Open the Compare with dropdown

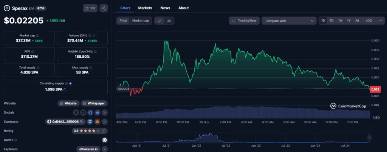pos(289,21)
